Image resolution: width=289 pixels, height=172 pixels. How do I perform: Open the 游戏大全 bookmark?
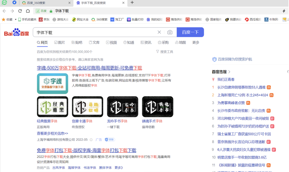point(61,19)
